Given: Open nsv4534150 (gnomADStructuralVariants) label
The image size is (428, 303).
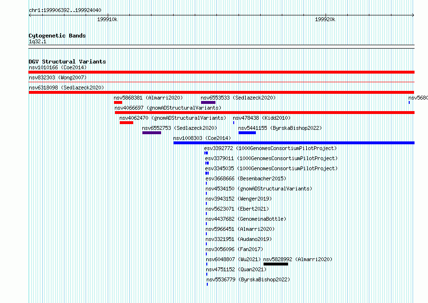Looking at the screenshot, I should click(259, 189).
